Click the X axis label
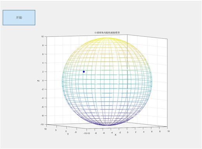 coord(115,135)
